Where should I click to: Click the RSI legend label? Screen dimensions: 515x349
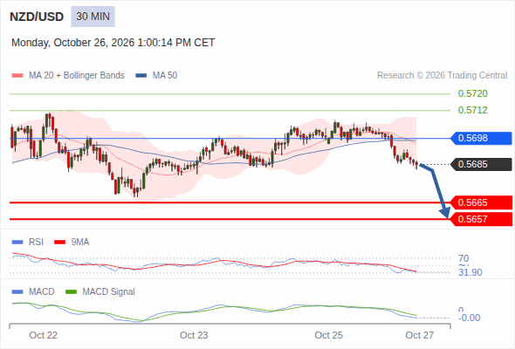[36, 243]
